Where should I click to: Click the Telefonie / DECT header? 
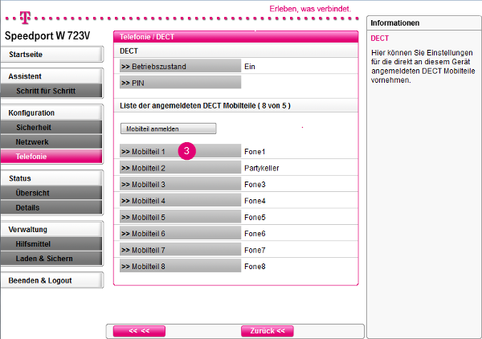pyautogui.click(x=147, y=37)
